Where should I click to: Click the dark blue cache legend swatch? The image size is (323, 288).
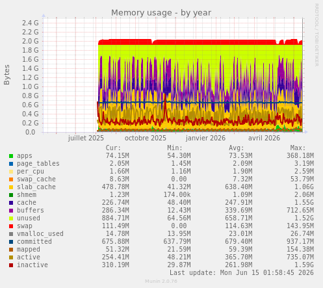click(11, 203)
